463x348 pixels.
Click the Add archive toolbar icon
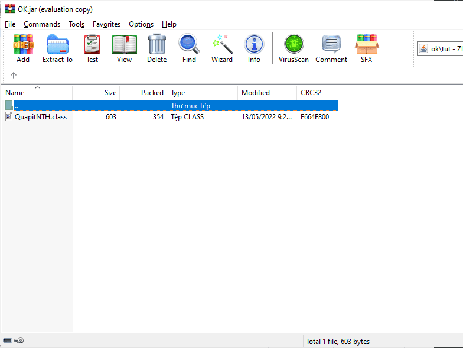(23, 48)
